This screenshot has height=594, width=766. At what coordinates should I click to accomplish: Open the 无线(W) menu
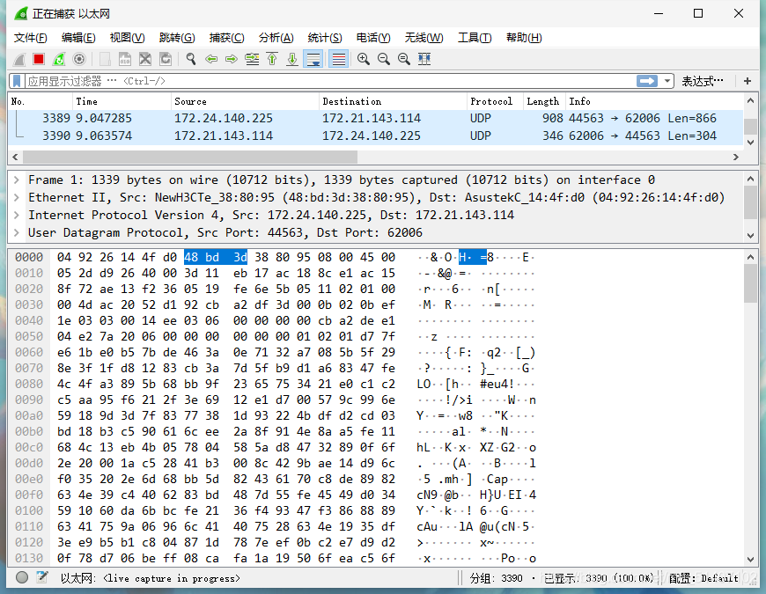click(x=424, y=38)
